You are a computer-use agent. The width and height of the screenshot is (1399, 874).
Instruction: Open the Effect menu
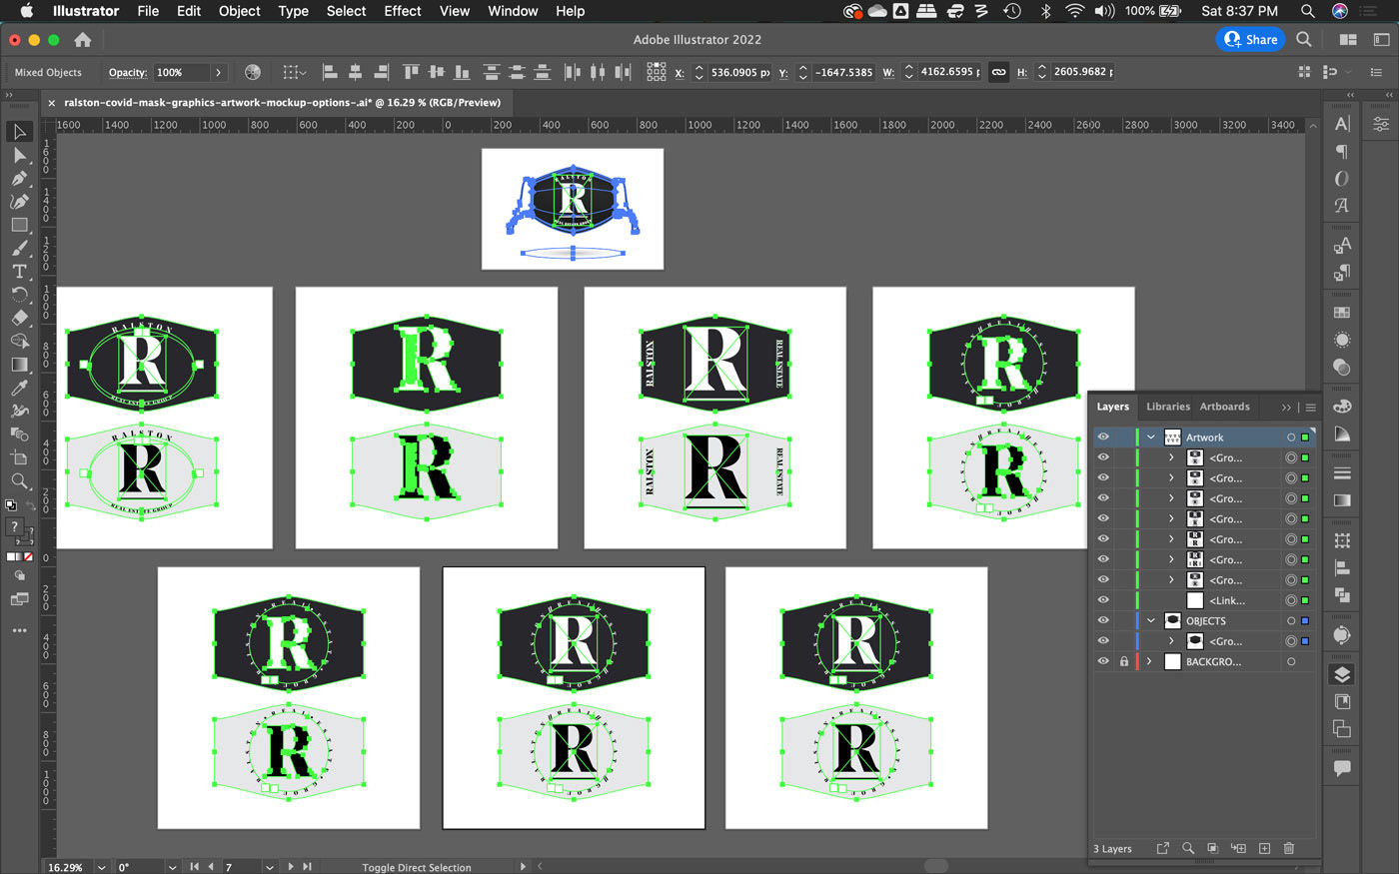pyautogui.click(x=403, y=11)
